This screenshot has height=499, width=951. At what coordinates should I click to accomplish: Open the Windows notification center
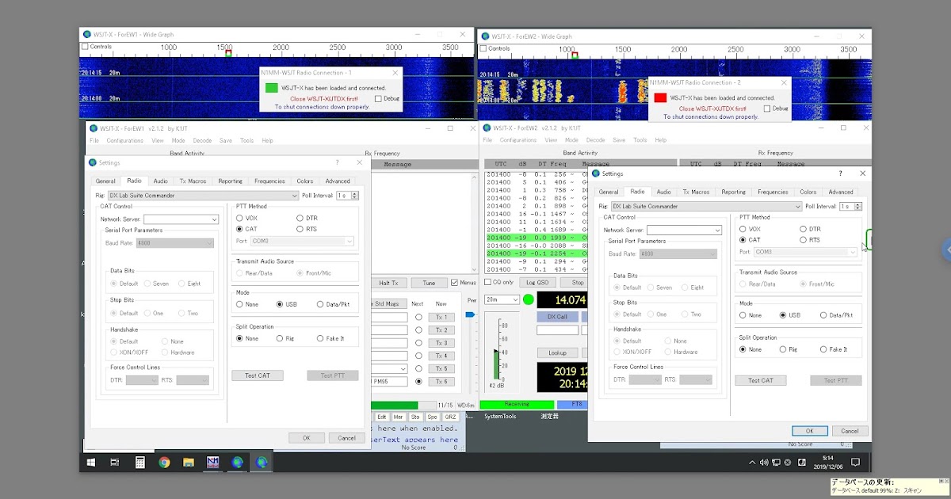click(x=855, y=463)
